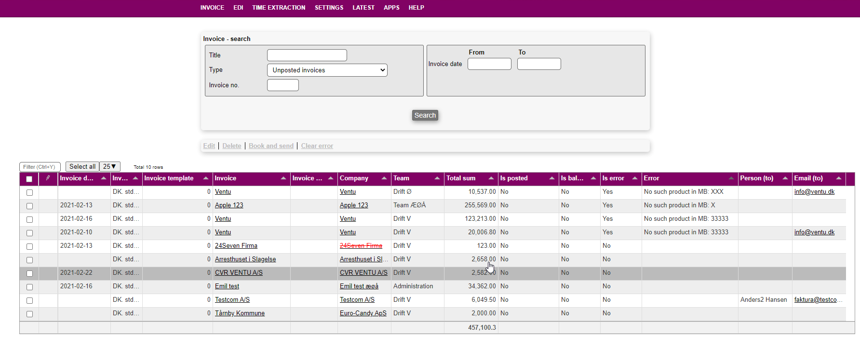Image resolution: width=860 pixels, height=337 pixels.
Task: Open the TIME EXTRACTION menu
Action: [278, 8]
